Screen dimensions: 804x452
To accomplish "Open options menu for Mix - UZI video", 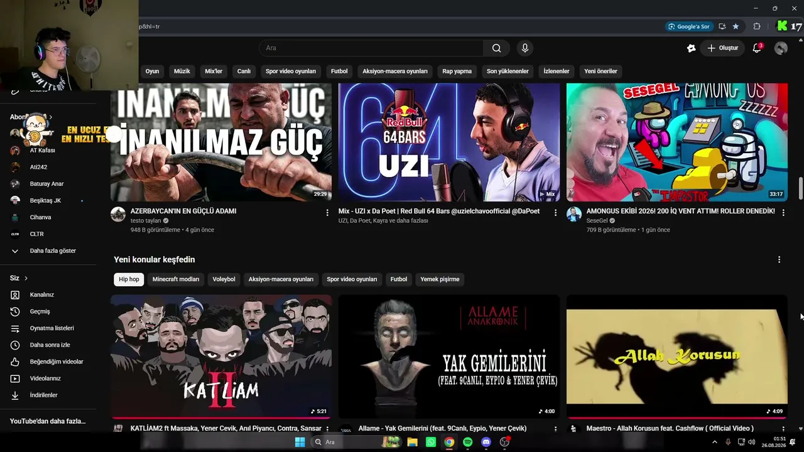I will (555, 213).
